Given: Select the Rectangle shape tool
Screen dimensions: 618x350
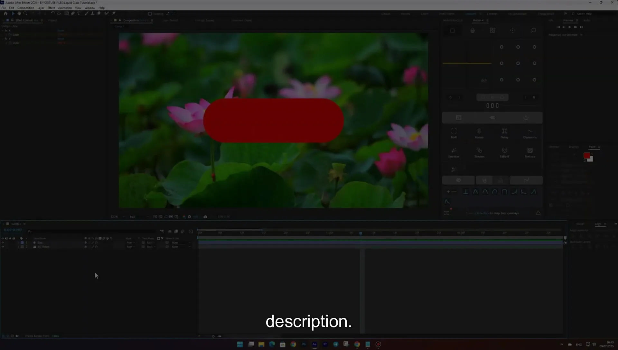Looking at the screenshot, I should pyautogui.click(x=67, y=14).
